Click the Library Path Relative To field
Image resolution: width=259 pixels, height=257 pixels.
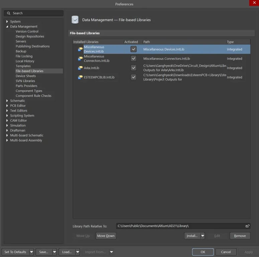point(183,226)
